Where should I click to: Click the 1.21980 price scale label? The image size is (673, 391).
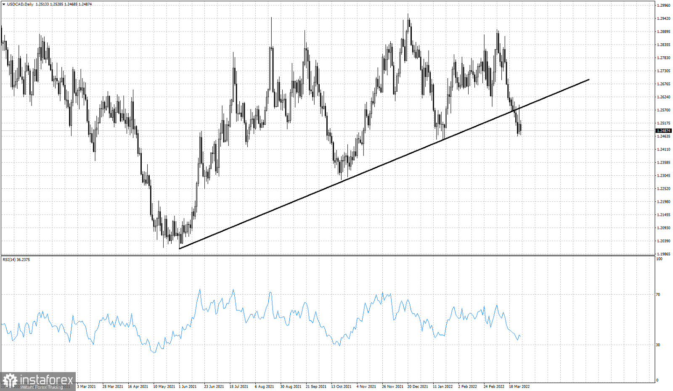(664, 201)
